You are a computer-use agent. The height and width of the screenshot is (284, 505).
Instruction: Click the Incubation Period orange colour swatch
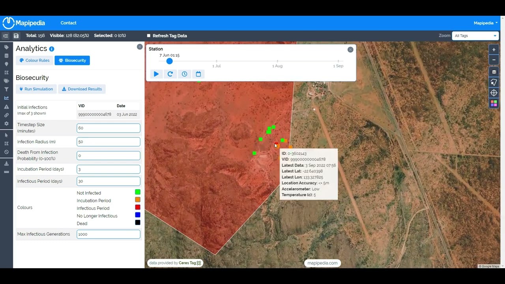138,200
